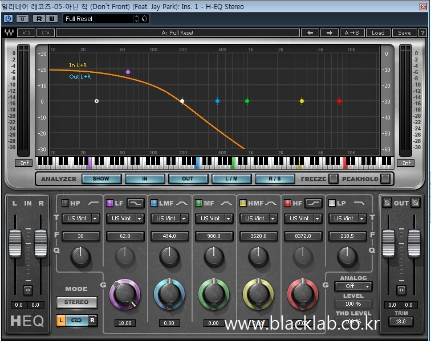Select the L channel button
This screenshot has width=431, height=341.
[61, 320]
